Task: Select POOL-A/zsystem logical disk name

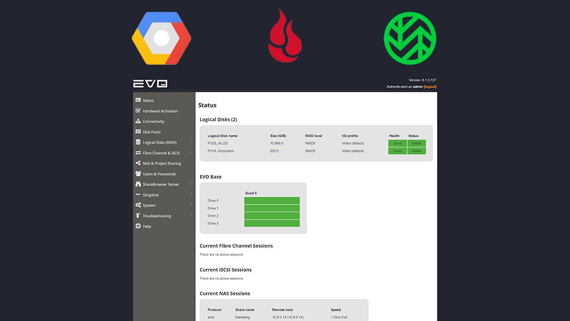Action: 221,151
